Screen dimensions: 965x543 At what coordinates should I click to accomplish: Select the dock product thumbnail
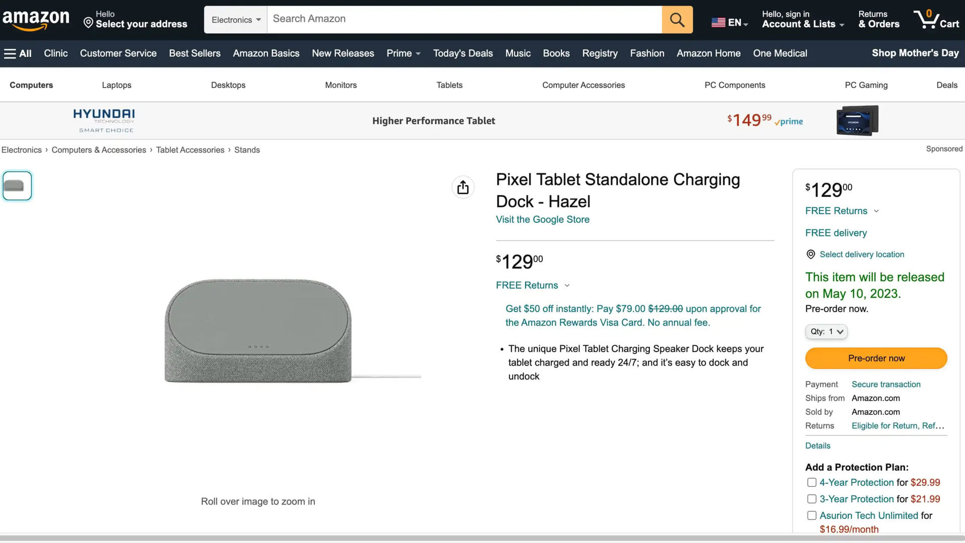point(17,186)
